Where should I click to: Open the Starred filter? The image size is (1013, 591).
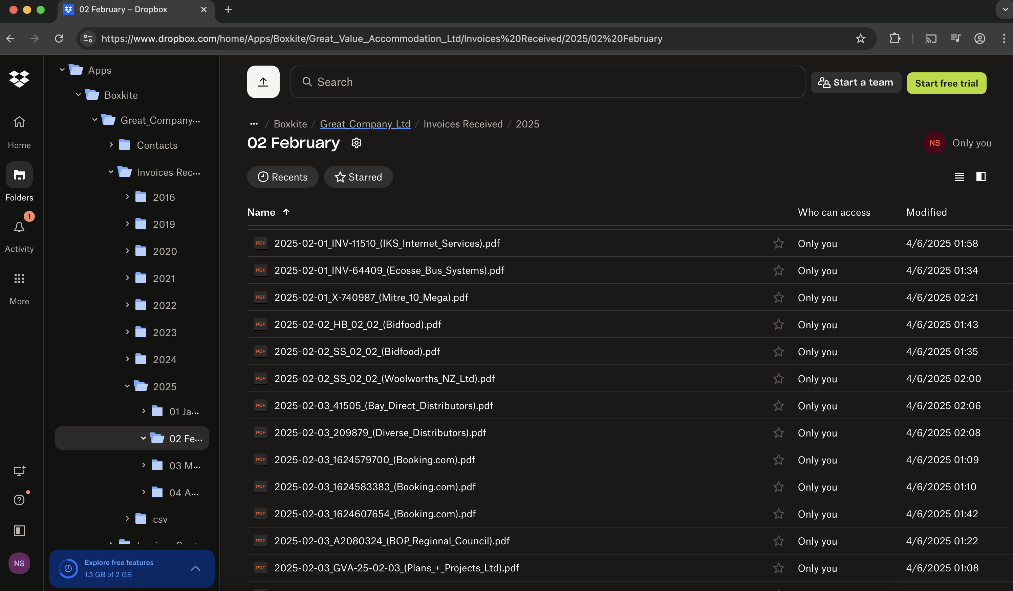[x=358, y=177]
